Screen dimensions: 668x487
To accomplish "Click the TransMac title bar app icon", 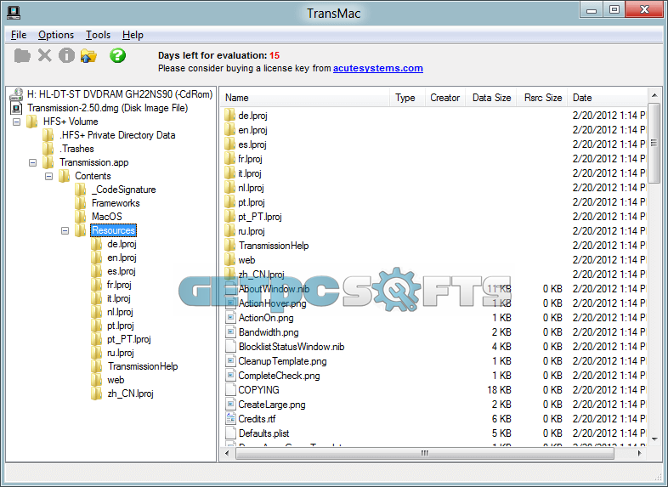I will tap(14, 13).
